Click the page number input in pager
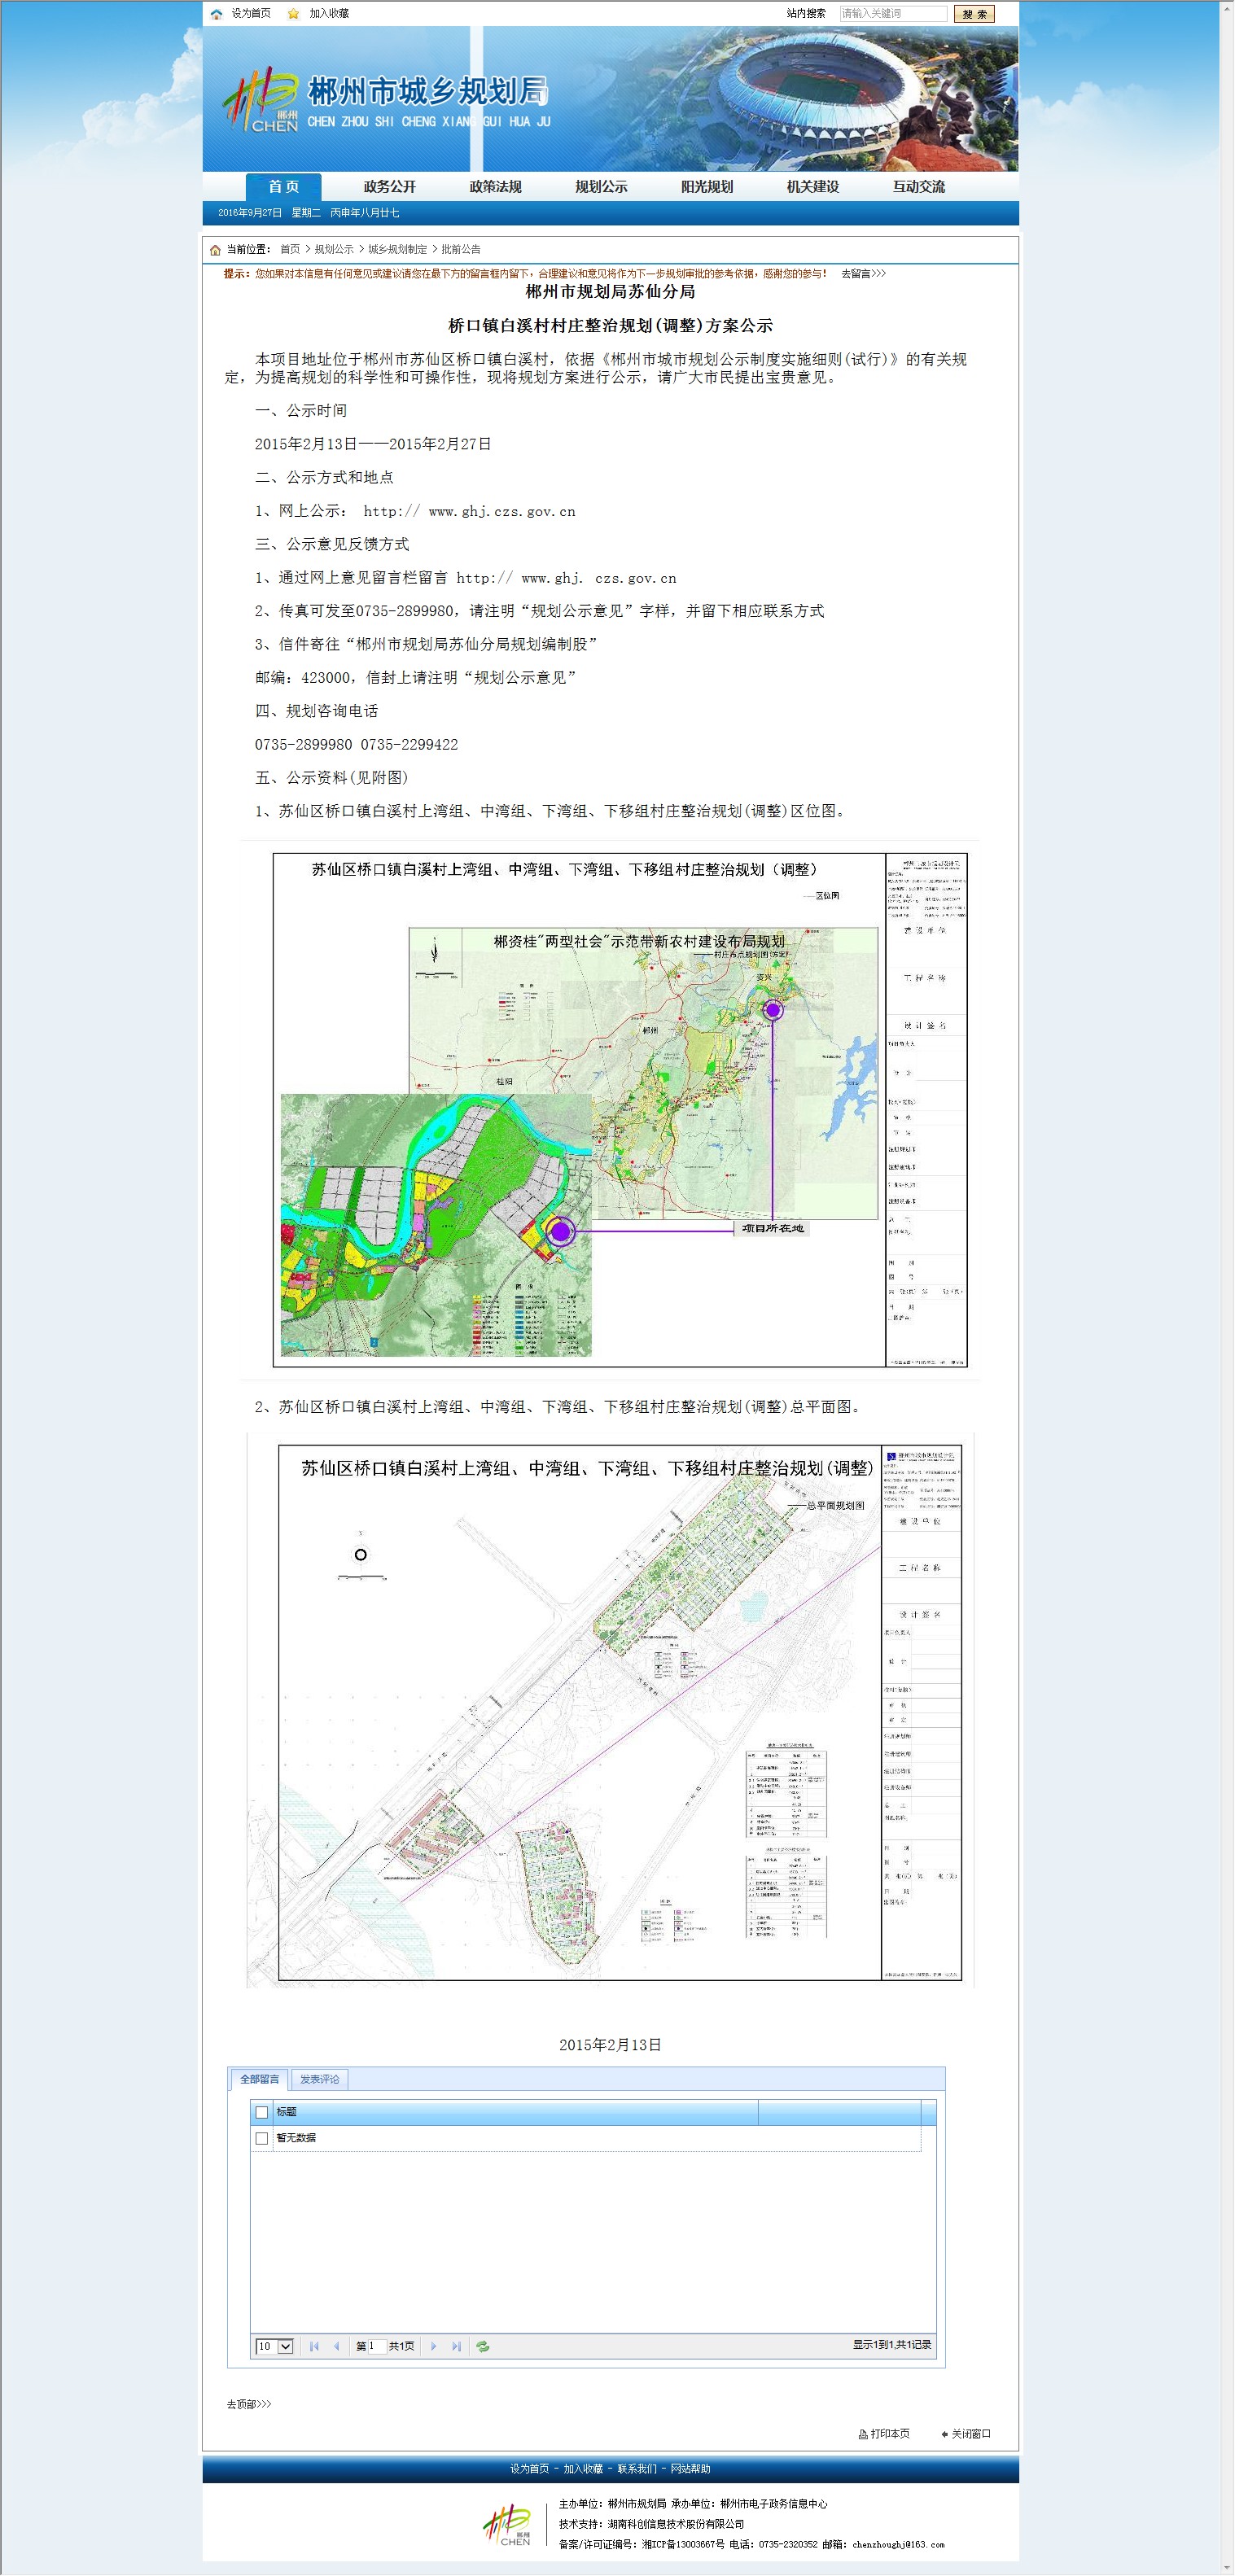The image size is (1235, 2576). click(377, 2346)
